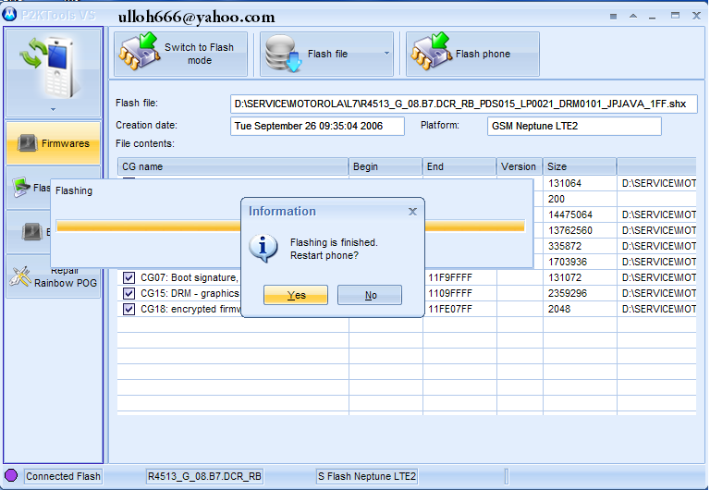Close the Information dialog
The width and height of the screenshot is (710, 490).
[412, 212]
